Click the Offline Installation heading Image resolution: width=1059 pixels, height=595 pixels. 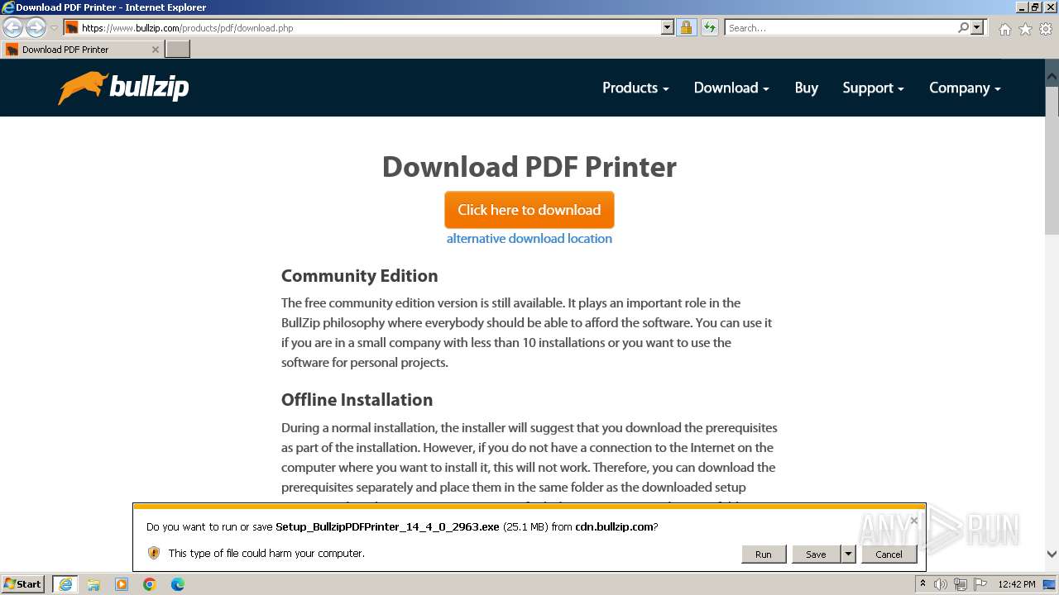(x=357, y=400)
